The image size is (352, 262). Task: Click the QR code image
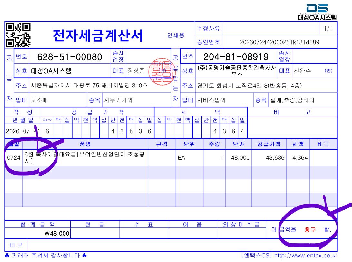coord(18,35)
